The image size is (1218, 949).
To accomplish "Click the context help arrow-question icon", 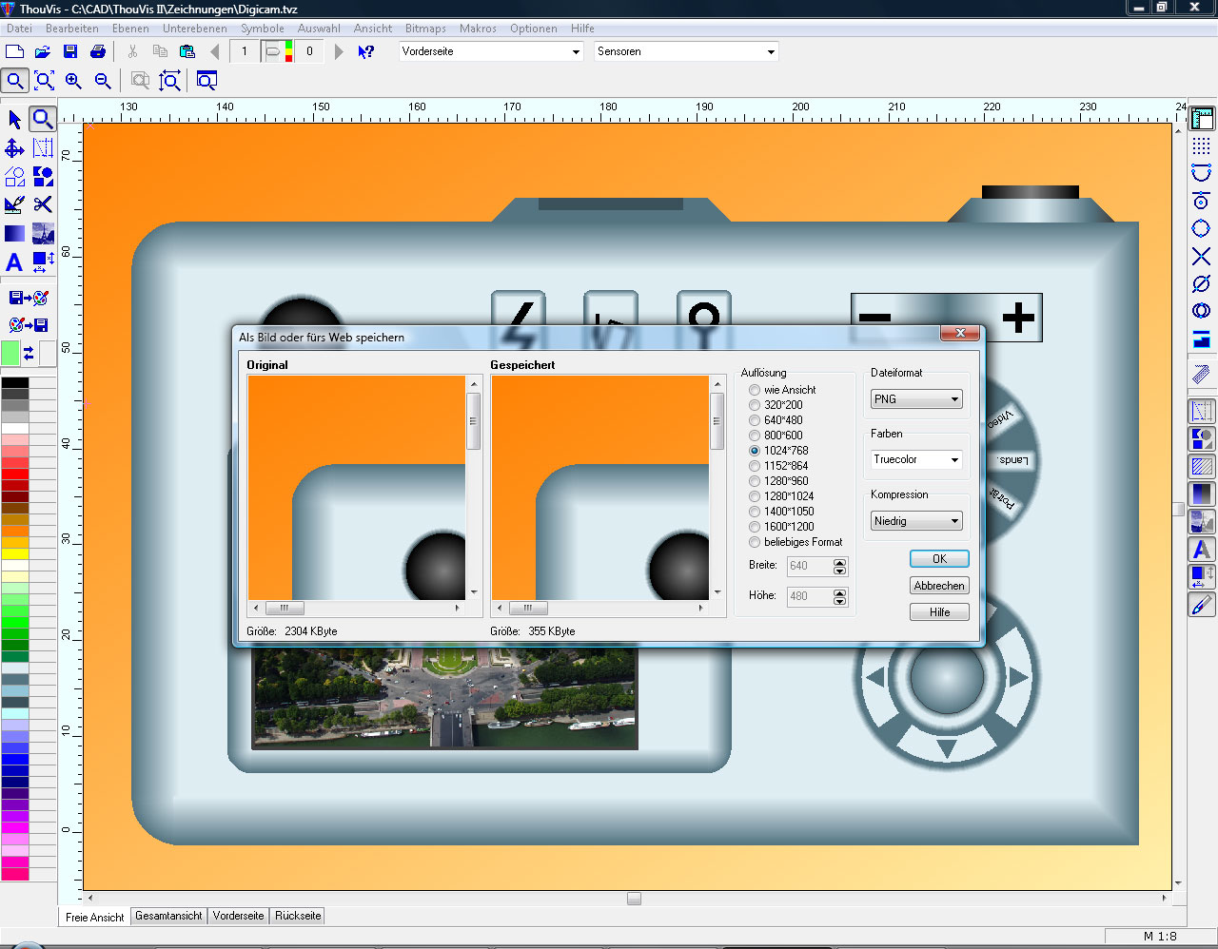I will coord(365,51).
